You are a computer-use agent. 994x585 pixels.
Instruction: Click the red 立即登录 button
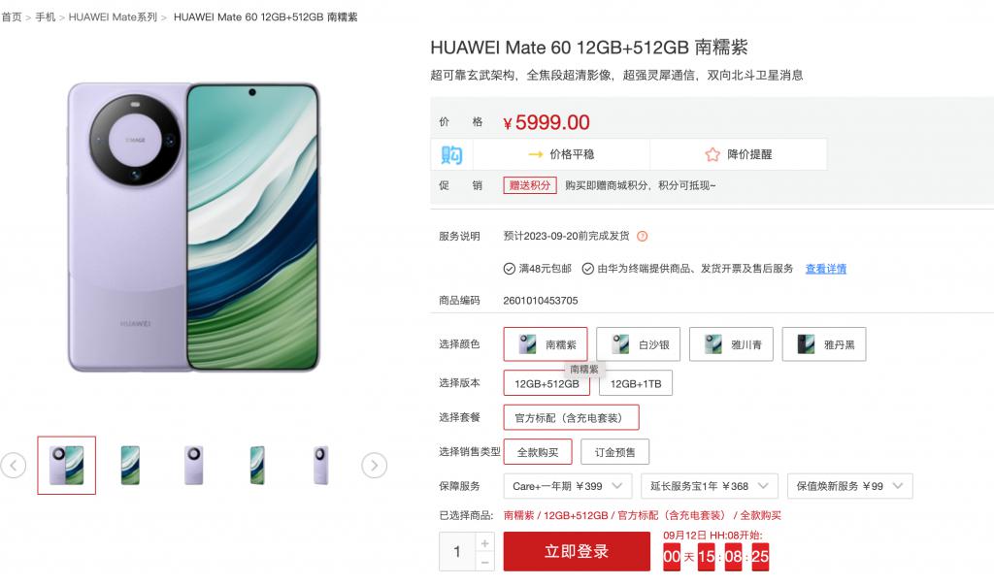pyautogui.click(x=577, y=551)
